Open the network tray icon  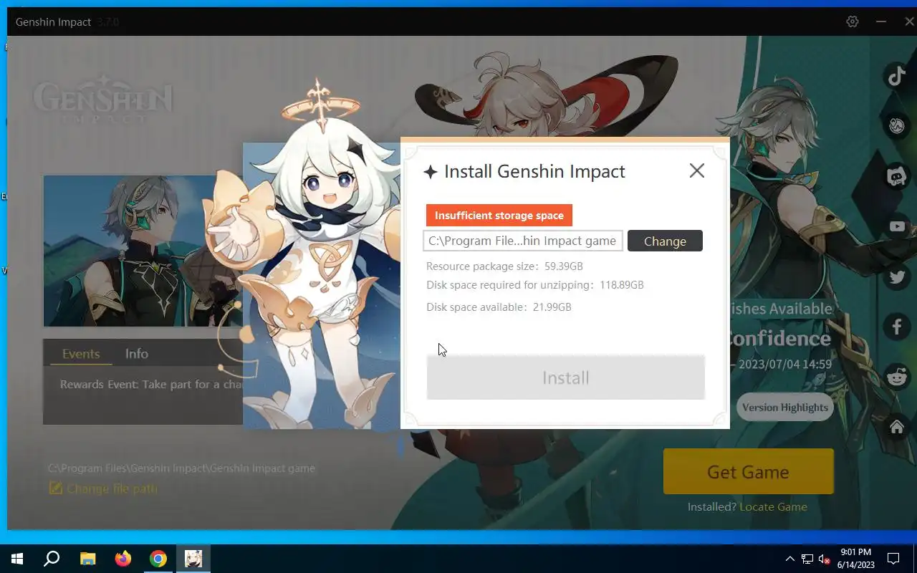[807, 559]
